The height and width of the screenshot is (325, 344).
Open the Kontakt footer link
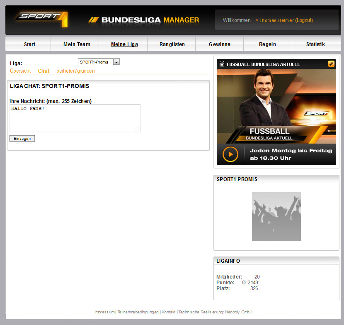(169, 312)
